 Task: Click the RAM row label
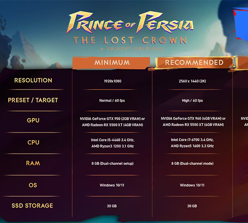tap(33, 163)
